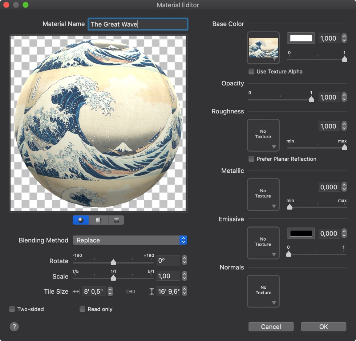The width and height of the screenshot is (356, 341).
Task: Click the Opacity value field
Action: pos(329,97)
